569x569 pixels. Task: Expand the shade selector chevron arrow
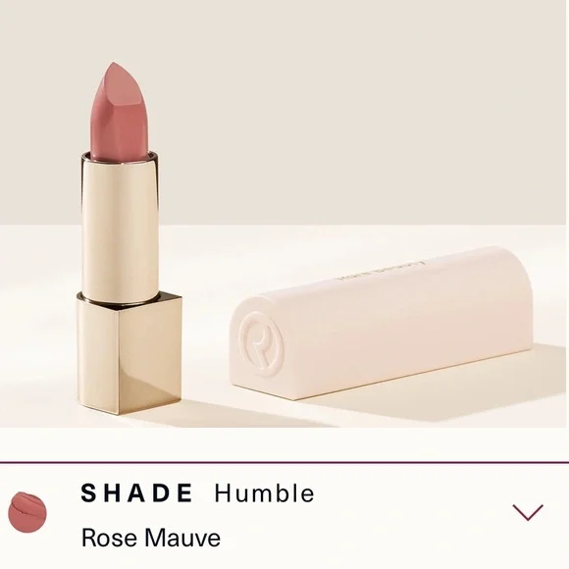(528, 512)
